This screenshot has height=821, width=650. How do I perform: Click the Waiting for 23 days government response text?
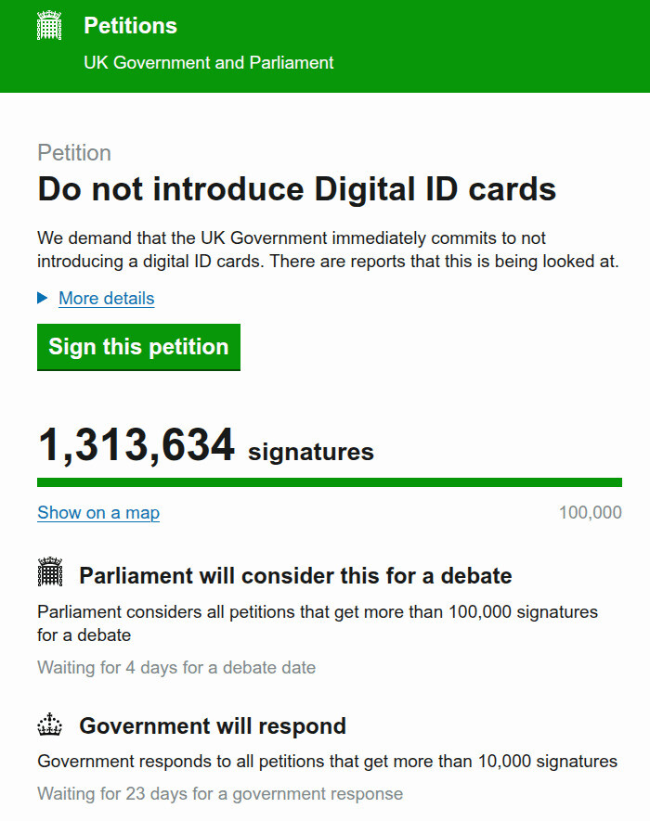tap(220, 794)
